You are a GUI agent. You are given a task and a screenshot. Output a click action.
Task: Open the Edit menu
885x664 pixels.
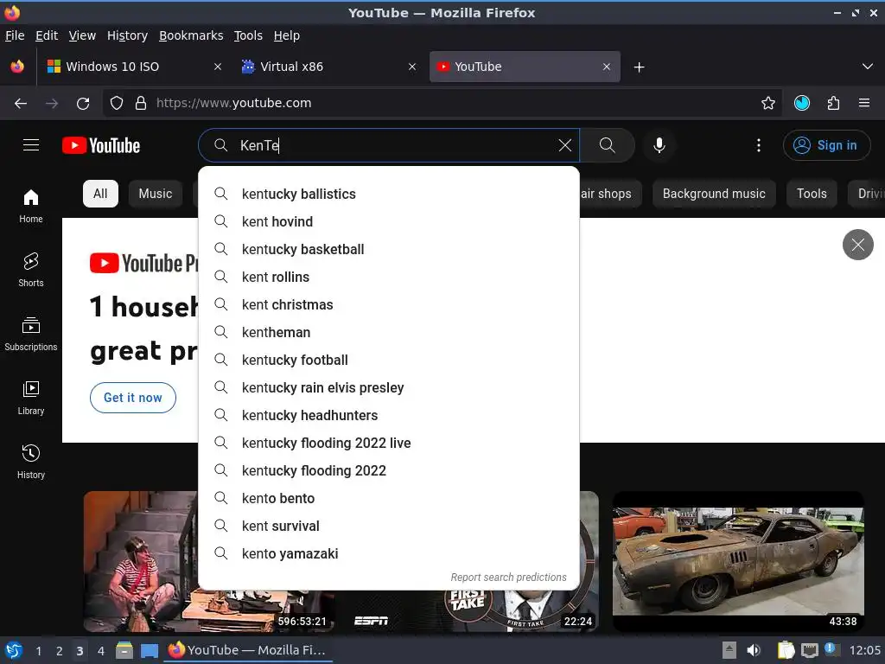[x=47, y=35]
